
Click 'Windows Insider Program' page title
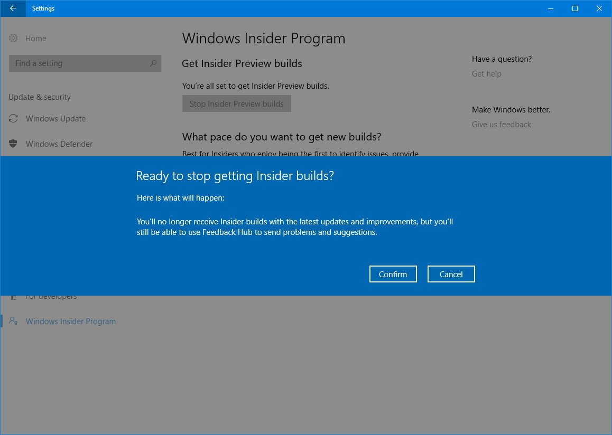click(264, 39)
